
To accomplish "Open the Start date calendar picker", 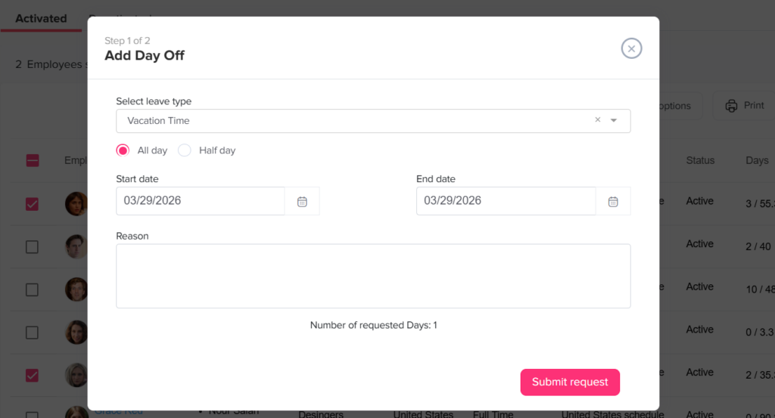I will [302, 202].
